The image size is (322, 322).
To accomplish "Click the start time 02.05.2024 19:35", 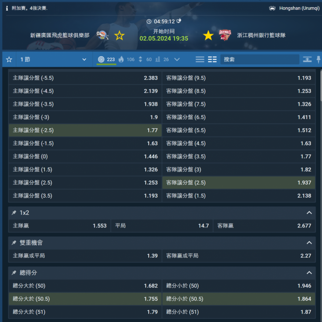I will [164, 39].
